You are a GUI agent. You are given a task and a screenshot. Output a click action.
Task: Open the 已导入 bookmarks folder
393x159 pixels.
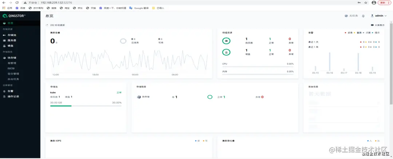(158, 8)
